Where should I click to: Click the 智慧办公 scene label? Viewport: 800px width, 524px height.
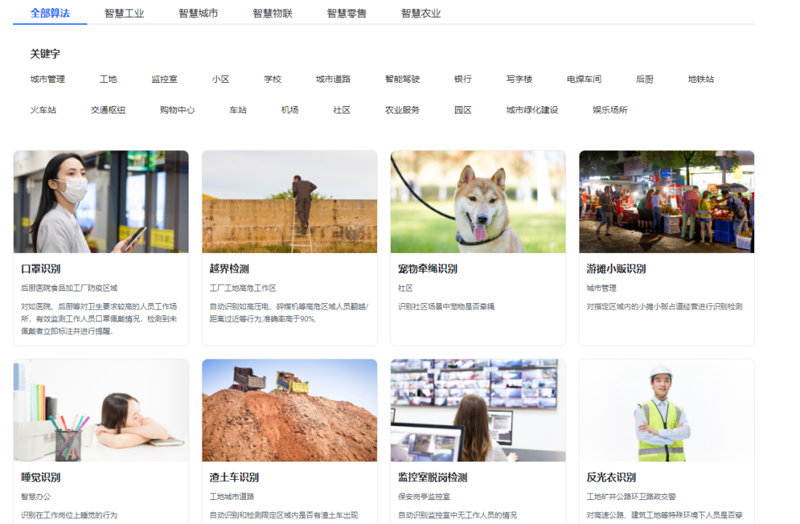pos(36,496)
